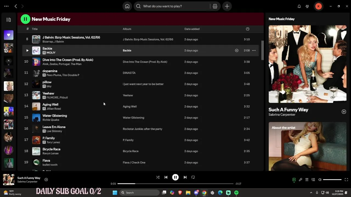Sort tracks by duration clock icon
This screenshot has height=197, width=351.
point(248,29)
